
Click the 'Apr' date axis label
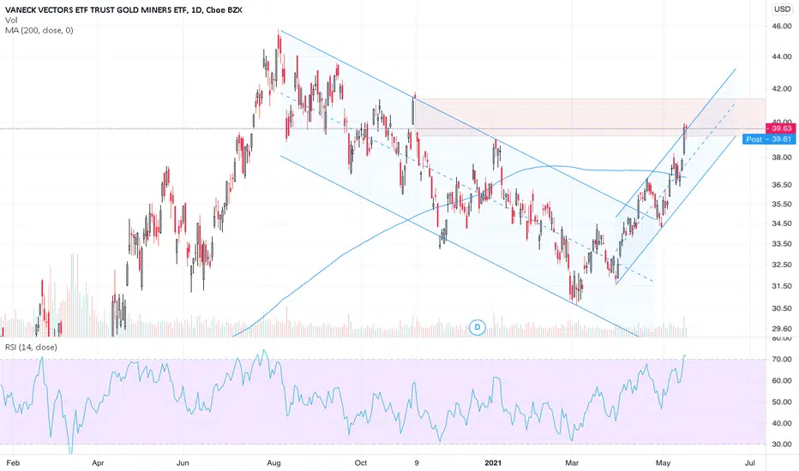coord(98,462)
